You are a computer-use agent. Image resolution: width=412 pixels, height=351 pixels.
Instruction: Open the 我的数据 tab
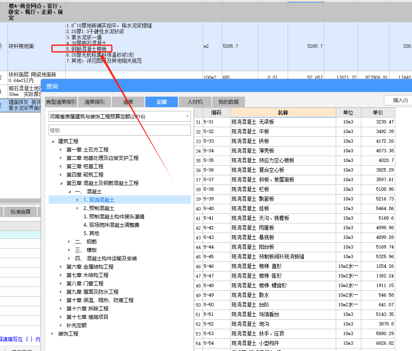[x=229, y=102]
